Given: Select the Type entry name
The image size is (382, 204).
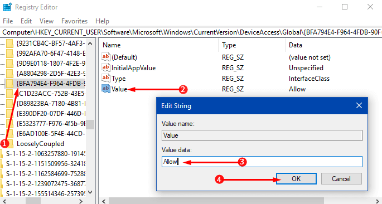Looking at the screenshot, I should tap(118, 79).
